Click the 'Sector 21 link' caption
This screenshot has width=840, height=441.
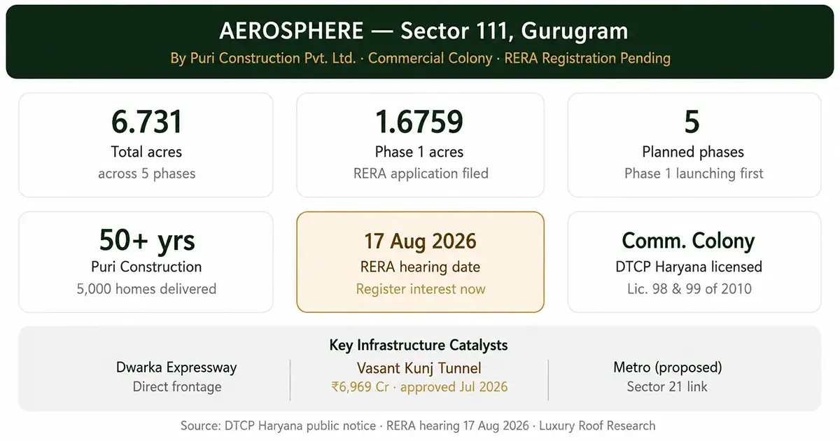coord(667,386)
